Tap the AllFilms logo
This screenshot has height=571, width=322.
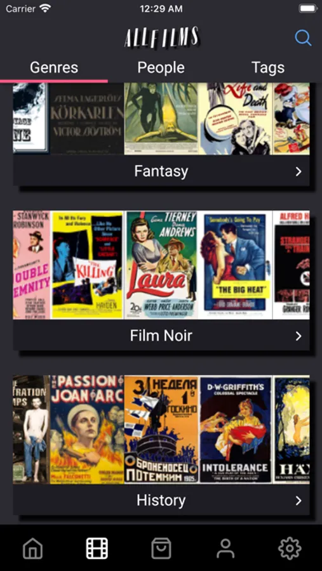tap(161, 37)
